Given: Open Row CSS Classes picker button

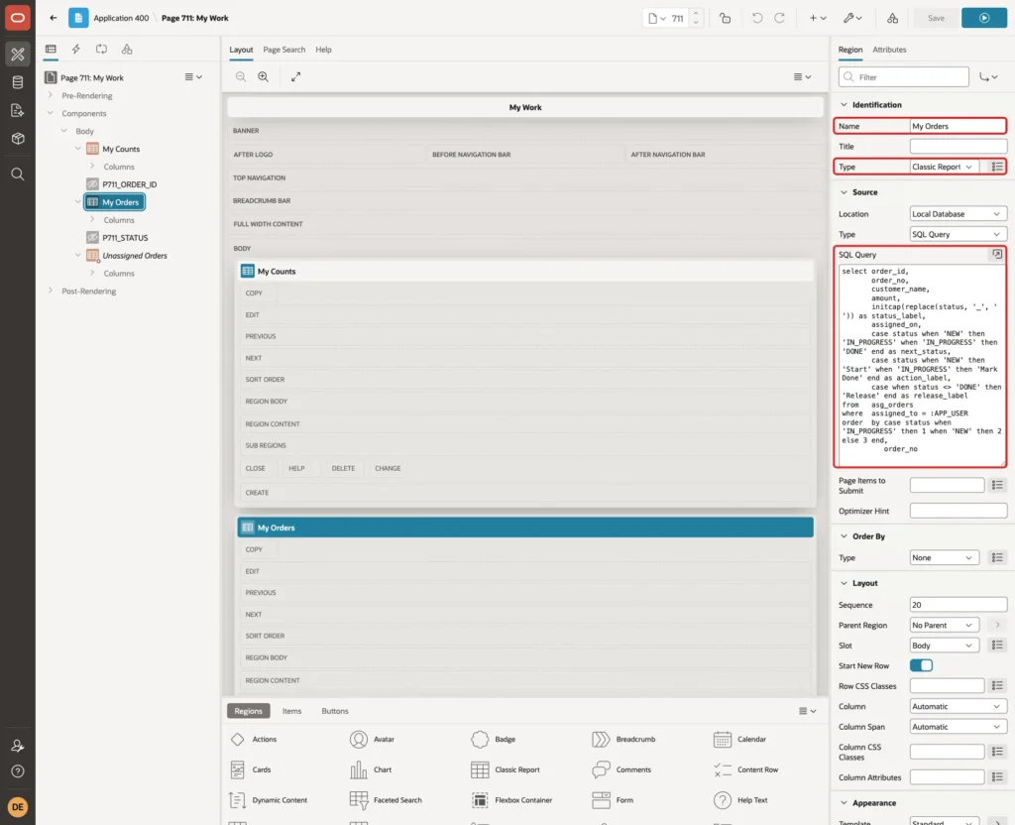Looking at the screenshot, I should point(997,685).
